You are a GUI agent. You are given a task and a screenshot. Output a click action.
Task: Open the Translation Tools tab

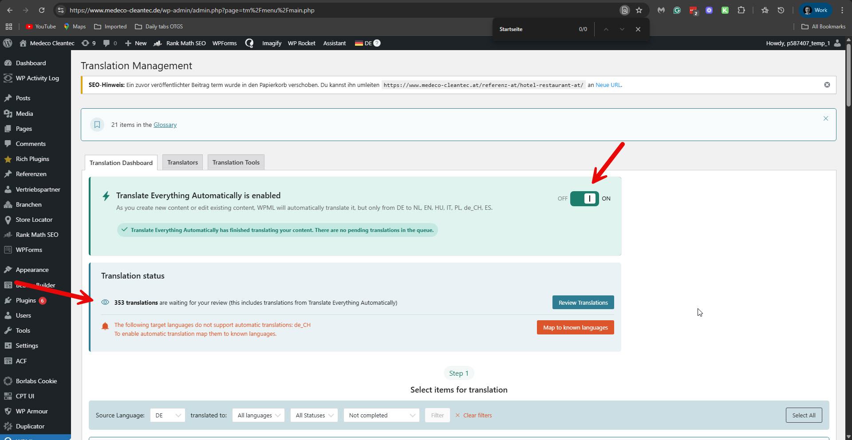point(236,162)
